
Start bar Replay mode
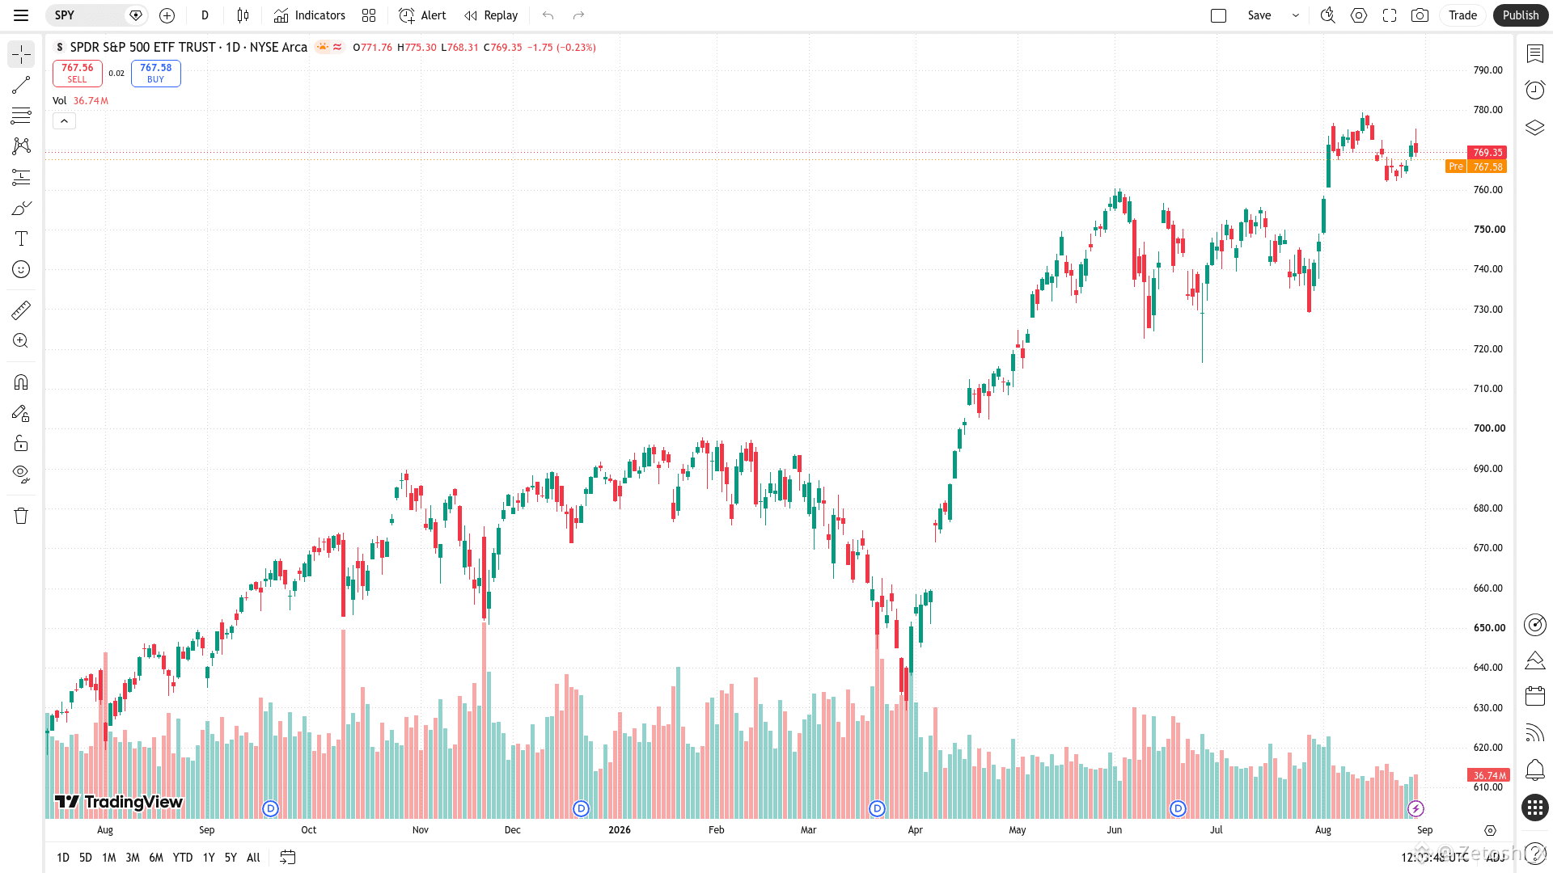click(x=491, y=15)
